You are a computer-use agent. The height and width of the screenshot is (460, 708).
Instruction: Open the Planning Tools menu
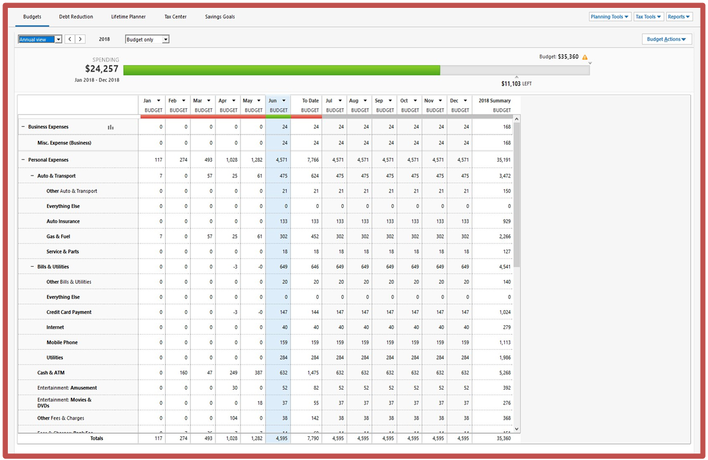(609, 17)
